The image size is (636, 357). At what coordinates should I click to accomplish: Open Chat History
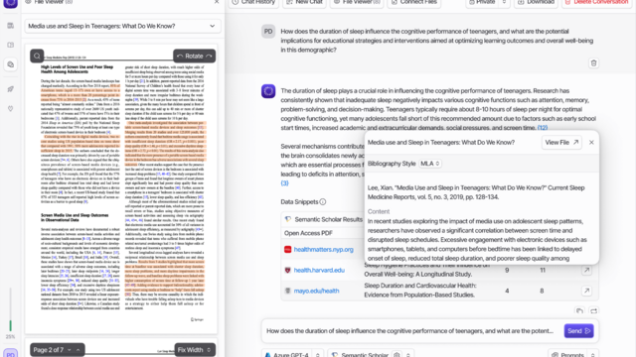click(x=253, y=2)
